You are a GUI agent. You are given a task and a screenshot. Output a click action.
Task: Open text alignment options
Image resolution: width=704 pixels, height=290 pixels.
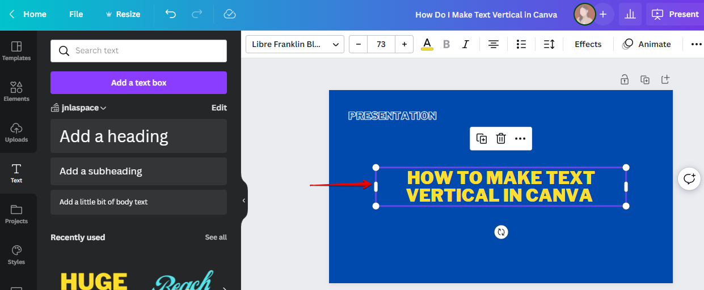pos(494,44)
